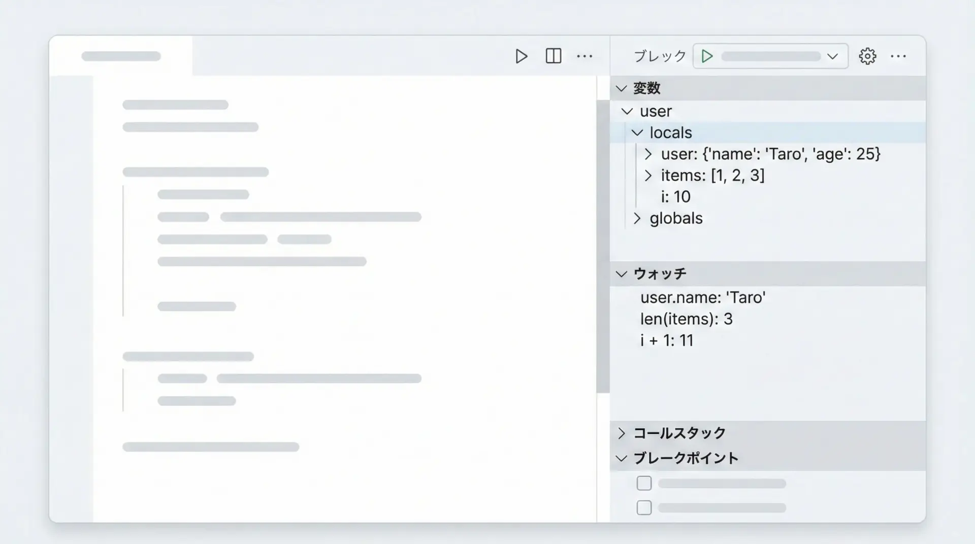Select the variable row i: 10
This screenshot has width=975, height=544.
pos(768,197)
